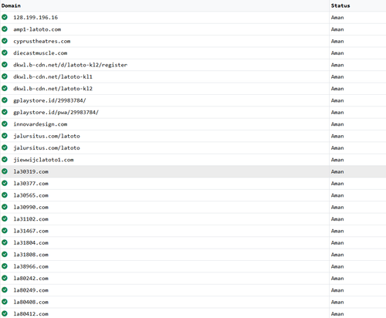Select the check icon beside la30565.com
This screenshot has height=318, width=386.
click(x=5, y=195)
